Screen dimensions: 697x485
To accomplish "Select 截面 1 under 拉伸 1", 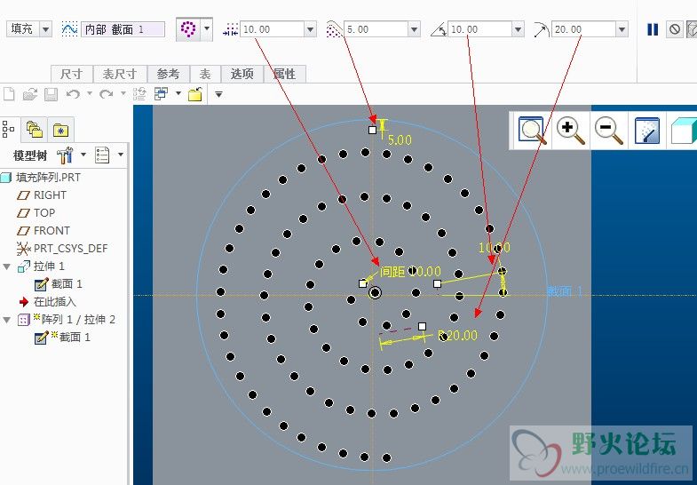I will coord(67,284).
